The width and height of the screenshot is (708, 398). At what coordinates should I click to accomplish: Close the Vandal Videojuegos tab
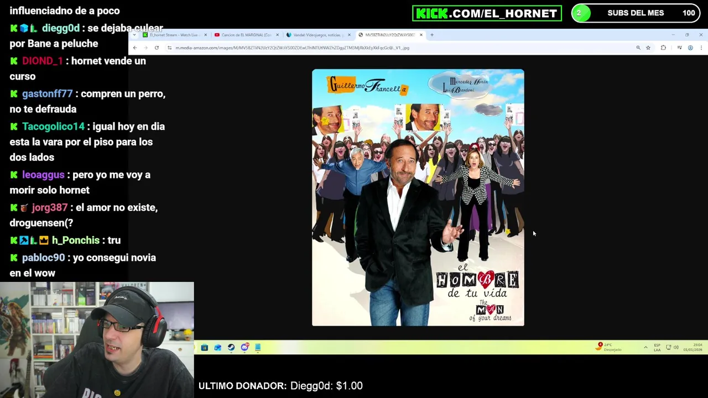coord(349,35)
